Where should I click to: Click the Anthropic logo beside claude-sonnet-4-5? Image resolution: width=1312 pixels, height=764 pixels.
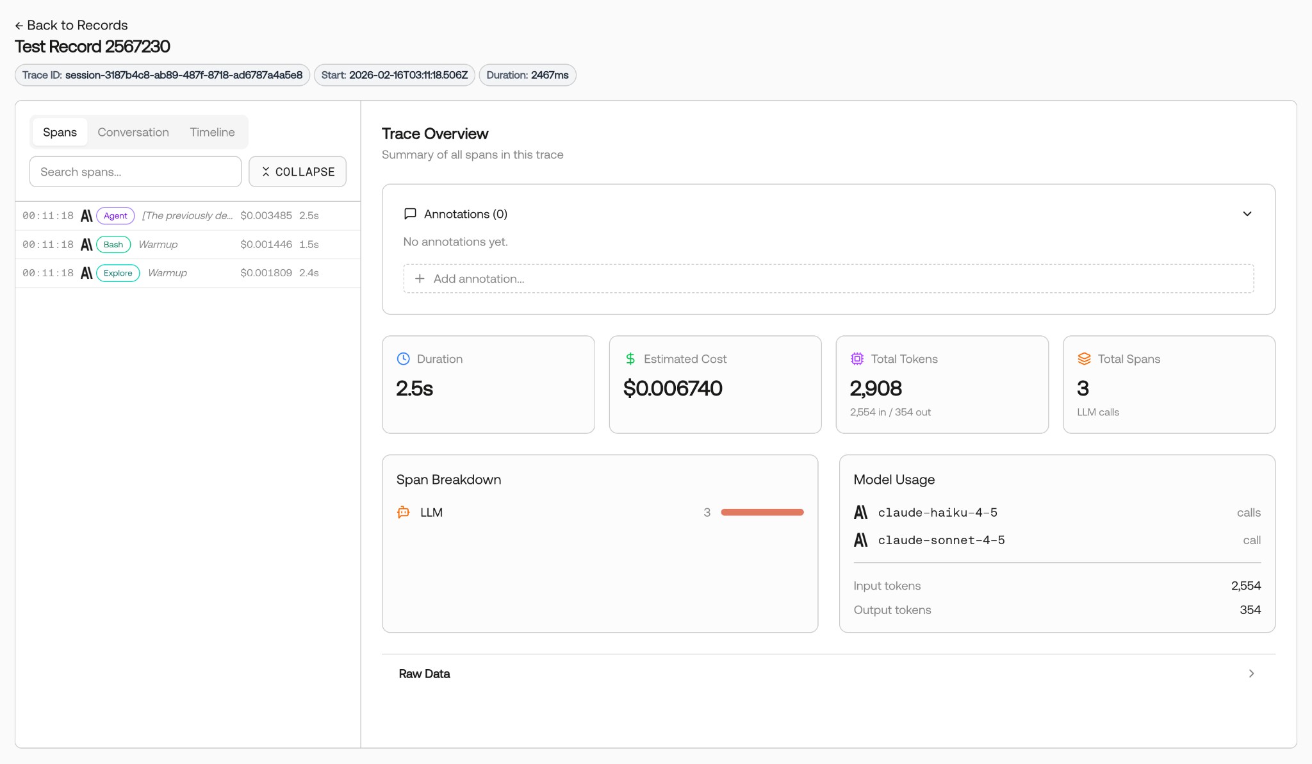tap(861, 540)
